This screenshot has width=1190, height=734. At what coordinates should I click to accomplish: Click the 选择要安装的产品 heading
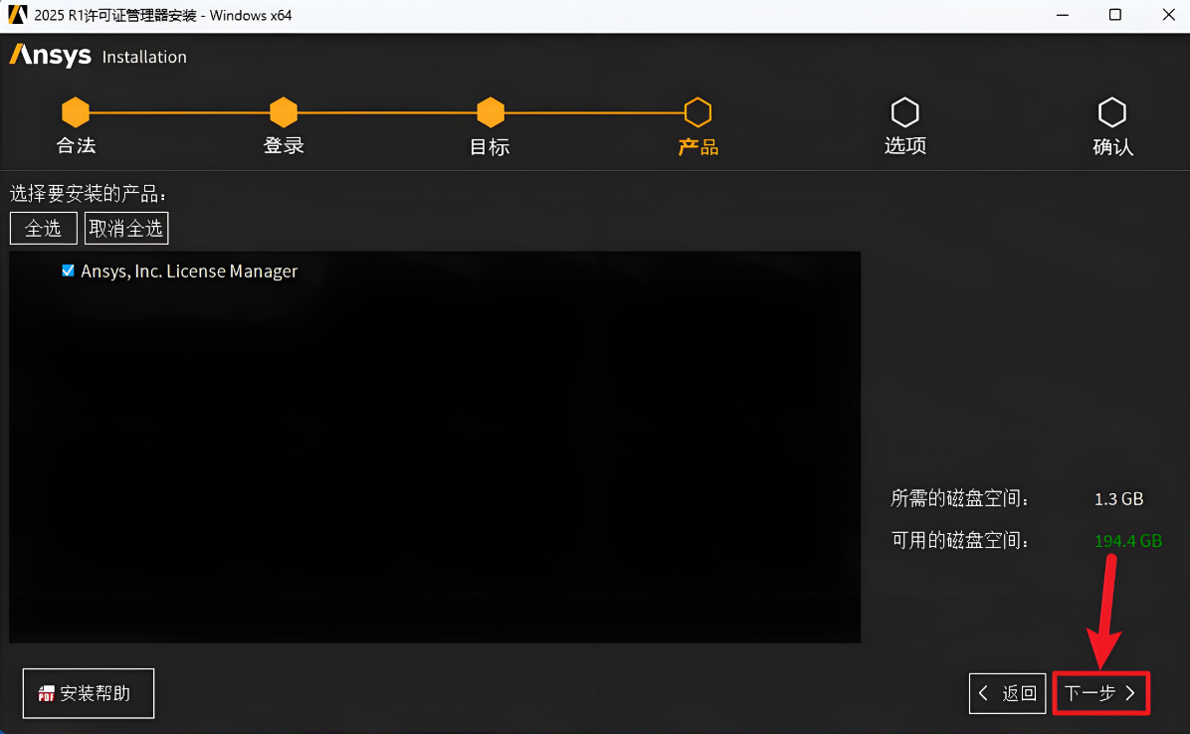click(x=88, y=194)
